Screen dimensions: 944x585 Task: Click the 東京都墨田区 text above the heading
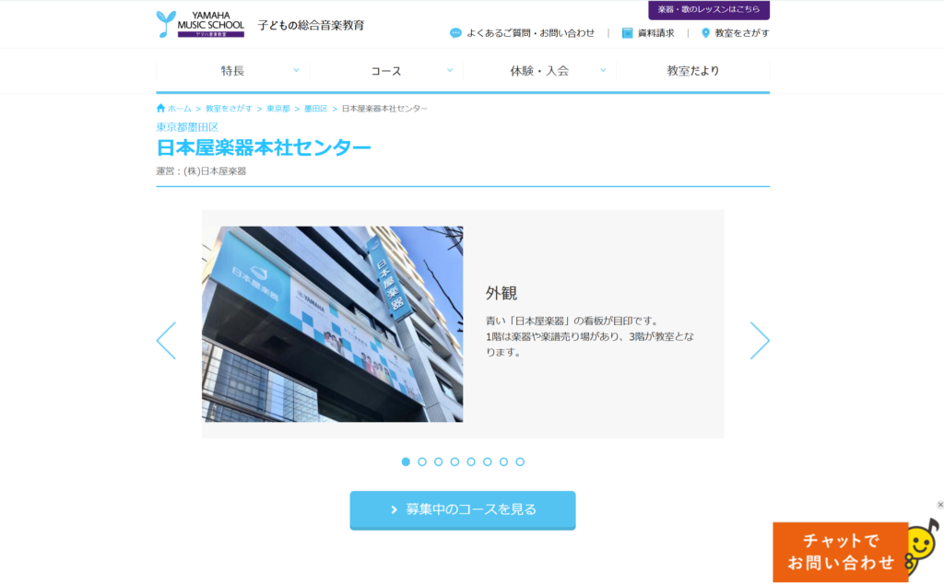[187, 127]
